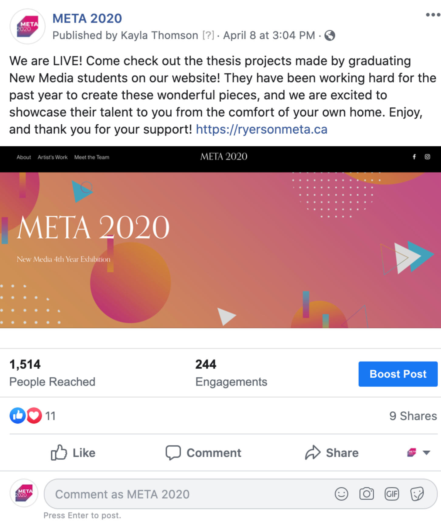
Task: Attach a photo using the camera icon
Action: tap(367, 494)
